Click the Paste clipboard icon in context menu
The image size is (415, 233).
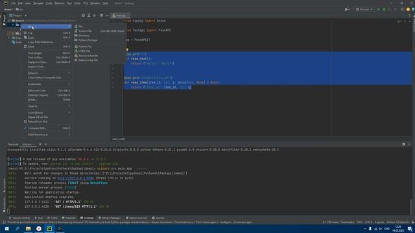[25, 47]
